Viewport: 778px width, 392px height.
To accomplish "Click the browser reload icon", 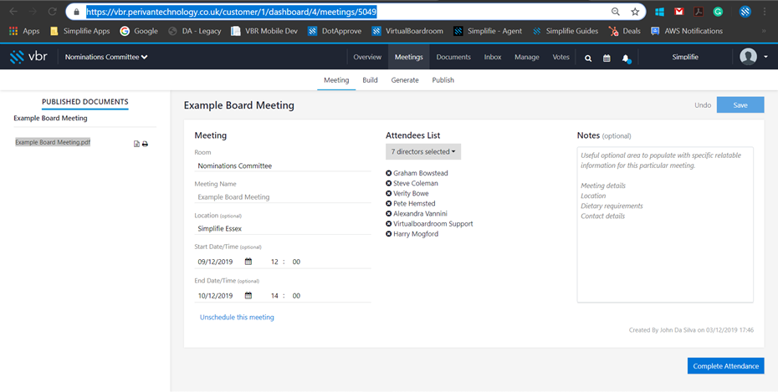I will [x=52, y=12].
